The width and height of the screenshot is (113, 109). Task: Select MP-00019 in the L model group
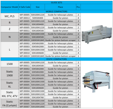tap(25, 56)
